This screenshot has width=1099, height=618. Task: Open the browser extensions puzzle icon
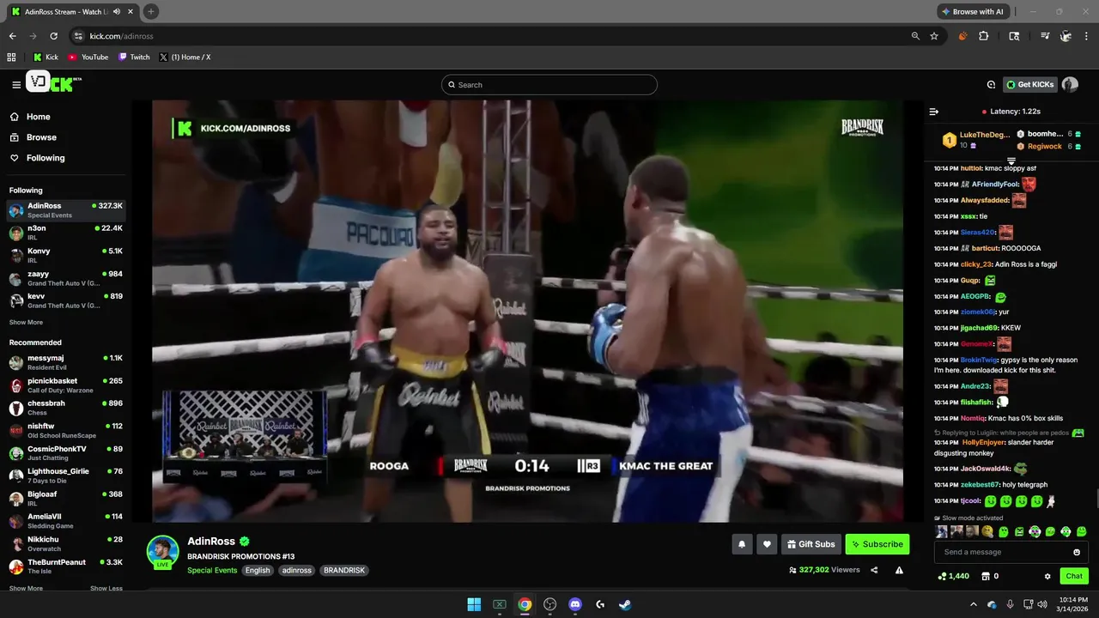[x=984, y=36]
